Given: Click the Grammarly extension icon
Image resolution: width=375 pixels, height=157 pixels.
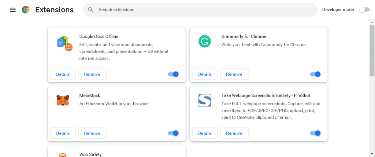Looking at the screenshot, I should (205, 41).
